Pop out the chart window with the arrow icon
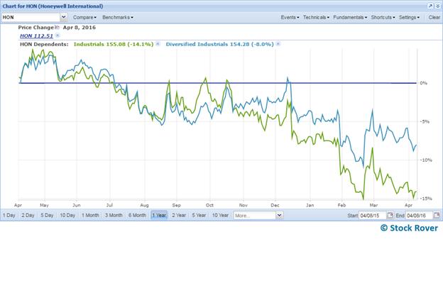This screenshot has width=443, height=305. 430,6
